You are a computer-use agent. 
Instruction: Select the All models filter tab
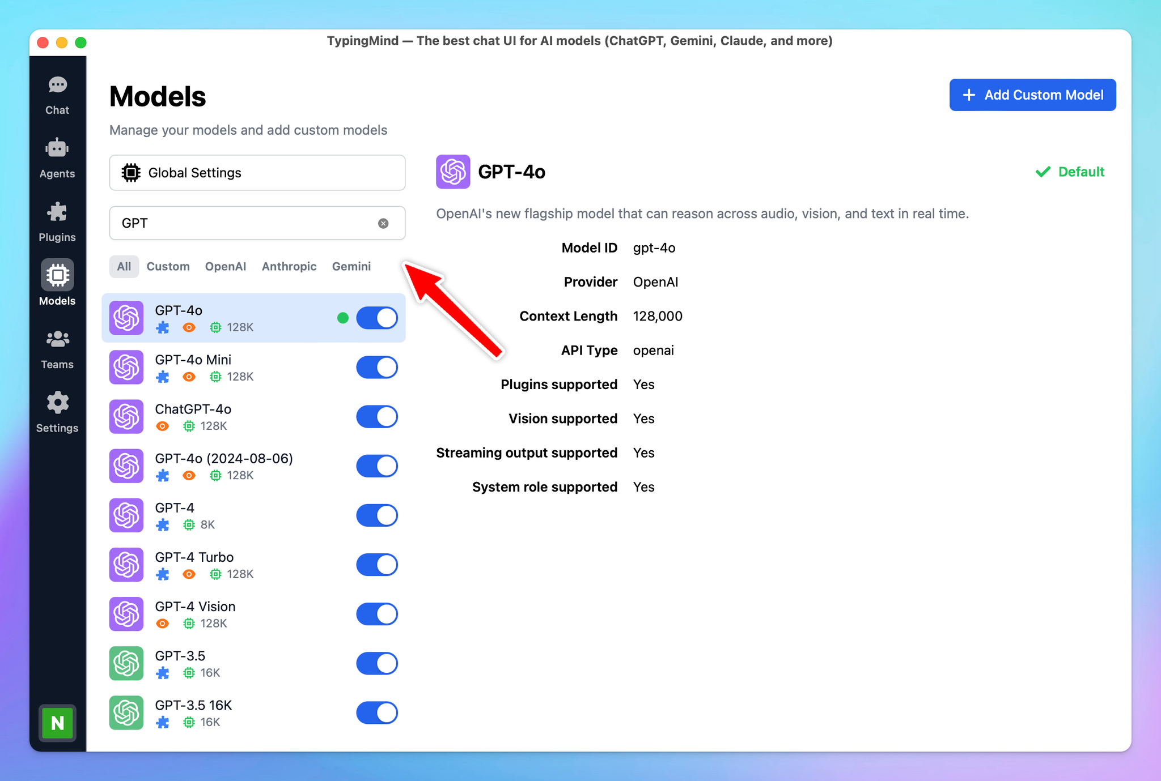(123, 267)
